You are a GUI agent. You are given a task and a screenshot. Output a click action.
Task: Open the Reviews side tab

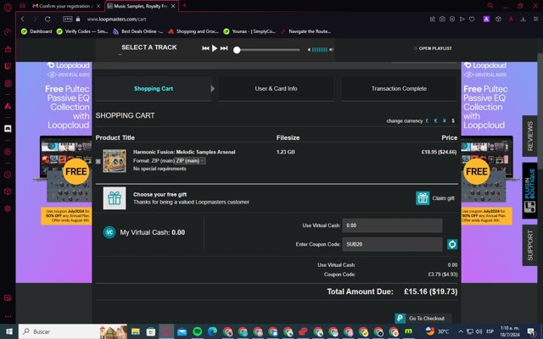[x=529, y=136]
